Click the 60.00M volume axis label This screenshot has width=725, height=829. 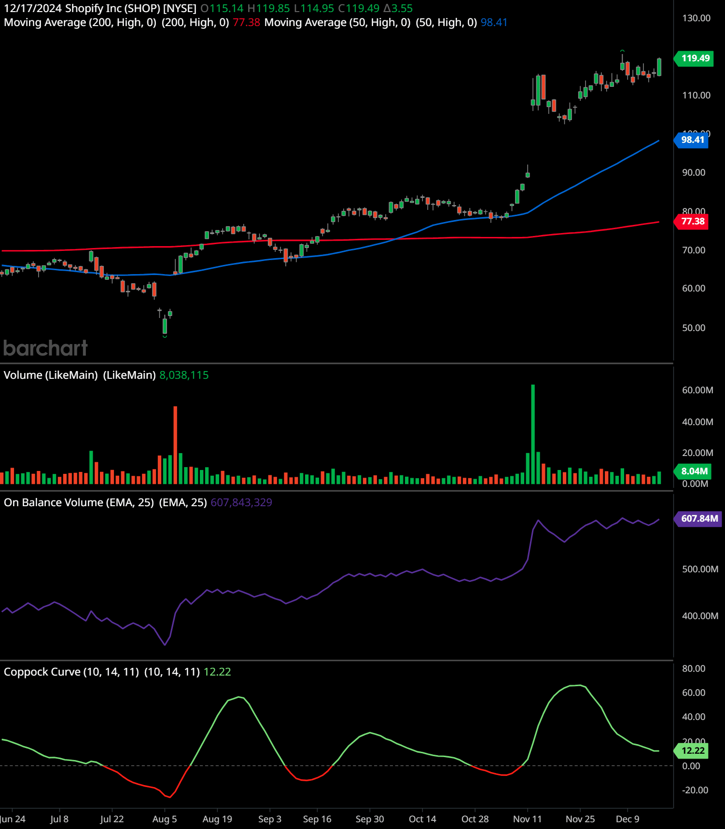(697, 390)
